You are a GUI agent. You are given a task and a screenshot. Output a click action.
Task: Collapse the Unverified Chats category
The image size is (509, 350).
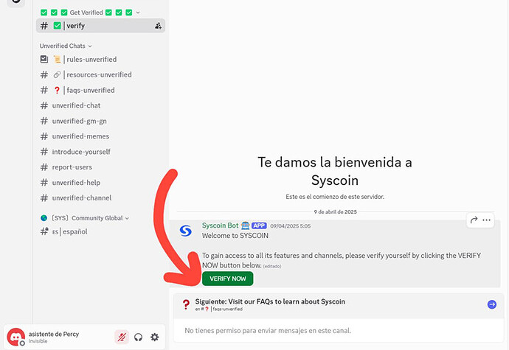(90, 46)
